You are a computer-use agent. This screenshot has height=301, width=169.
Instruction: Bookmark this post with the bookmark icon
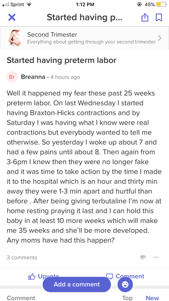[159, 17]
